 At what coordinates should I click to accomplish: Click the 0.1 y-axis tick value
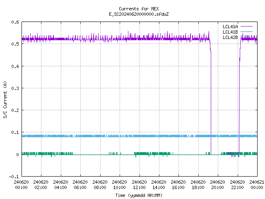tap(15, 132)
